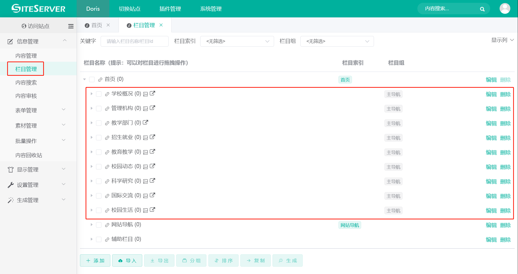Click the 添加 button to add a column
The width and height of the screenshot is (518, 274).
[95, 260]
